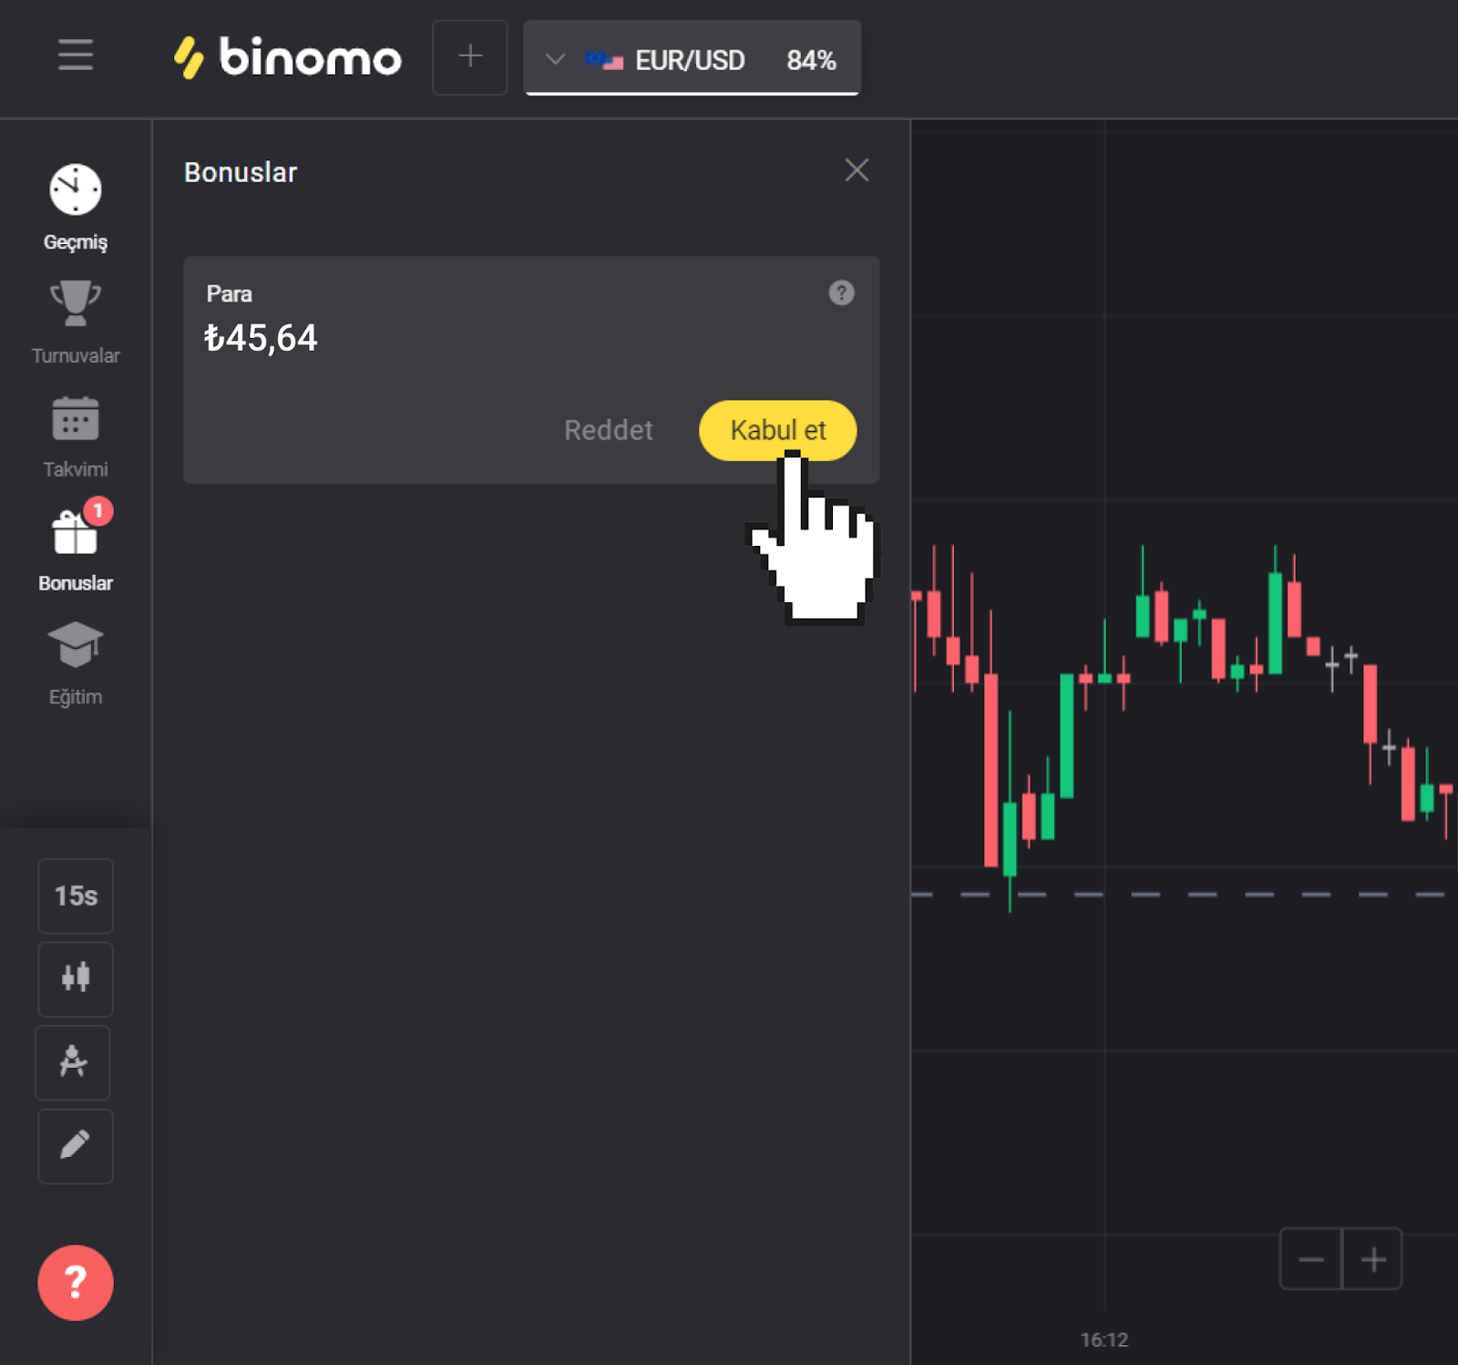1458x1365 pixels.
Task: Expand the EUR/USD asset dropdown
Action: coord(555,60)
